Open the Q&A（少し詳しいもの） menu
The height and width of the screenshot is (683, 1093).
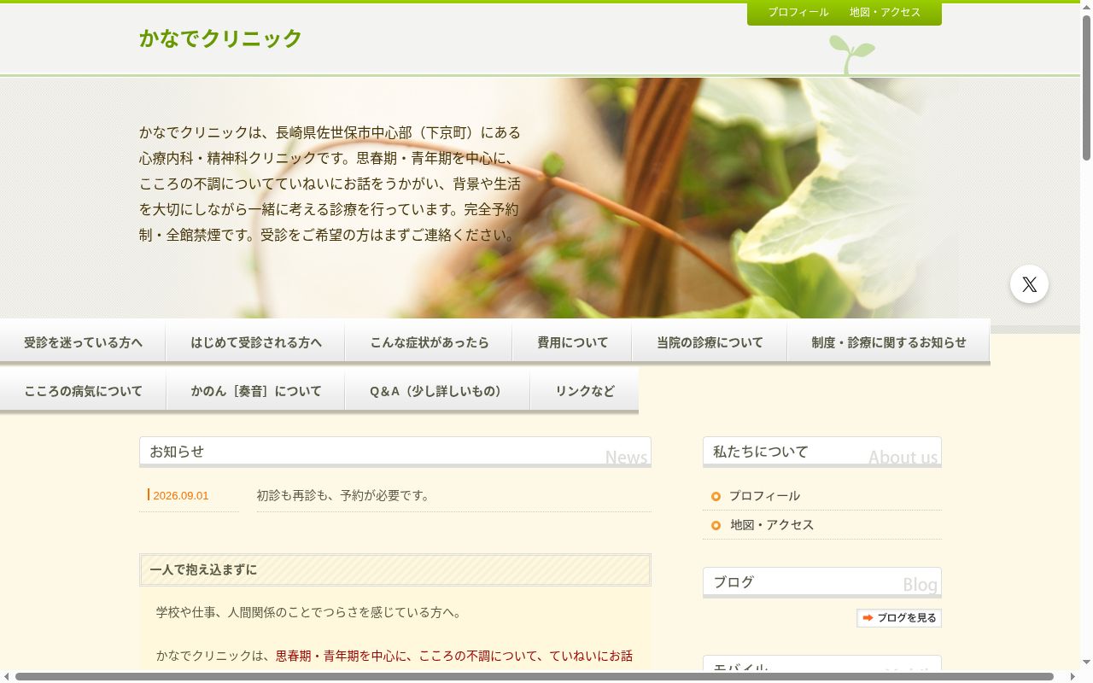[x=437, y=391]
